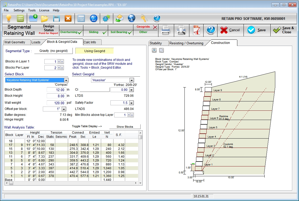Select Gravity (no geogrid) segmental type
The image size is (299, 201).
click(53, 51)
